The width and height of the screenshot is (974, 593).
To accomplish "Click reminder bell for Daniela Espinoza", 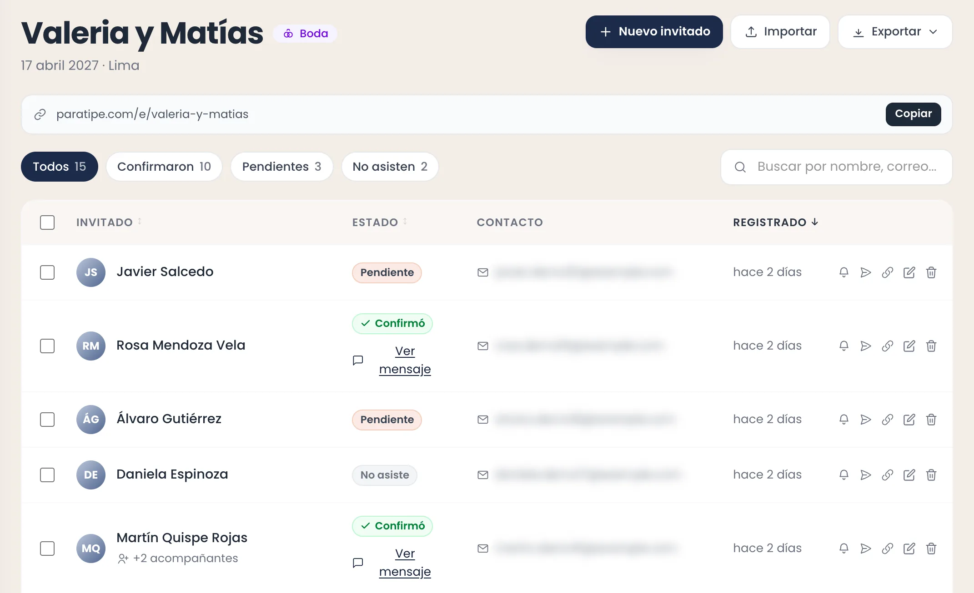I will click(843, 475).
